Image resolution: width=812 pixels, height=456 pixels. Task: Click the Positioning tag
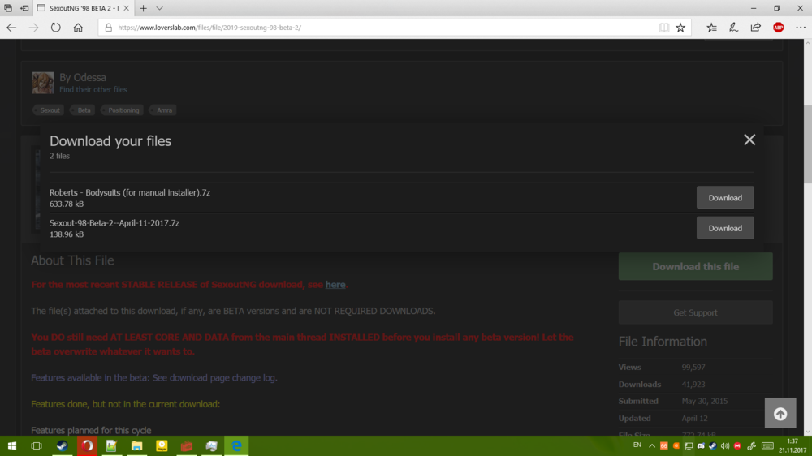pos(123,110)
